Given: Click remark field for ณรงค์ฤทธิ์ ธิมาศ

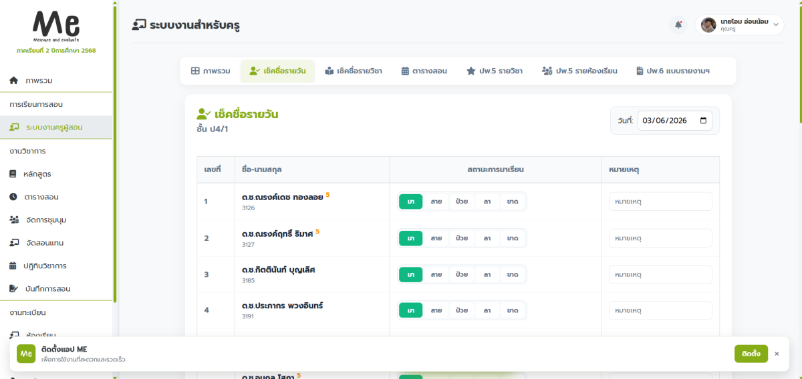Looking at the screenshot, I should click(660, 238).
